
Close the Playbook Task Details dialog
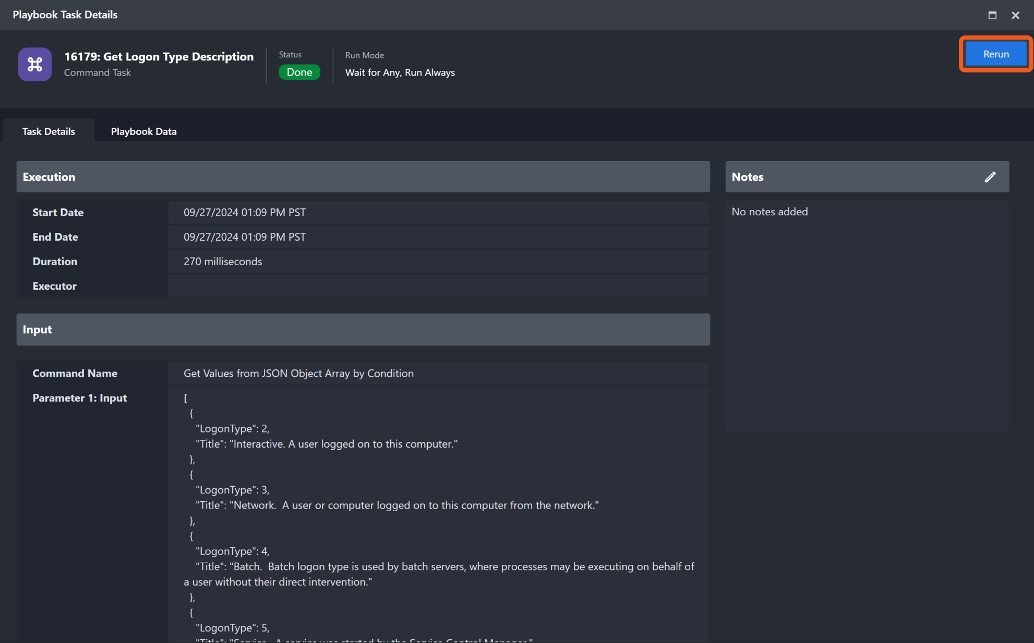1015,15
